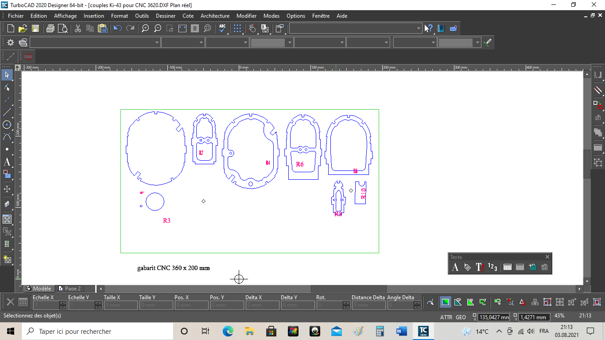The width and height of the screenshot is (605, 340).
Task: Open the Dessiner menu
Action: (x=166, y=15)
